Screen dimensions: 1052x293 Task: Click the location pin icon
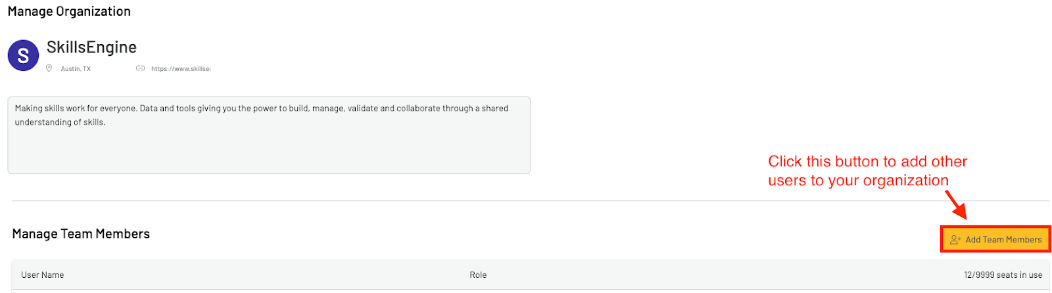(x=49, y=68)
